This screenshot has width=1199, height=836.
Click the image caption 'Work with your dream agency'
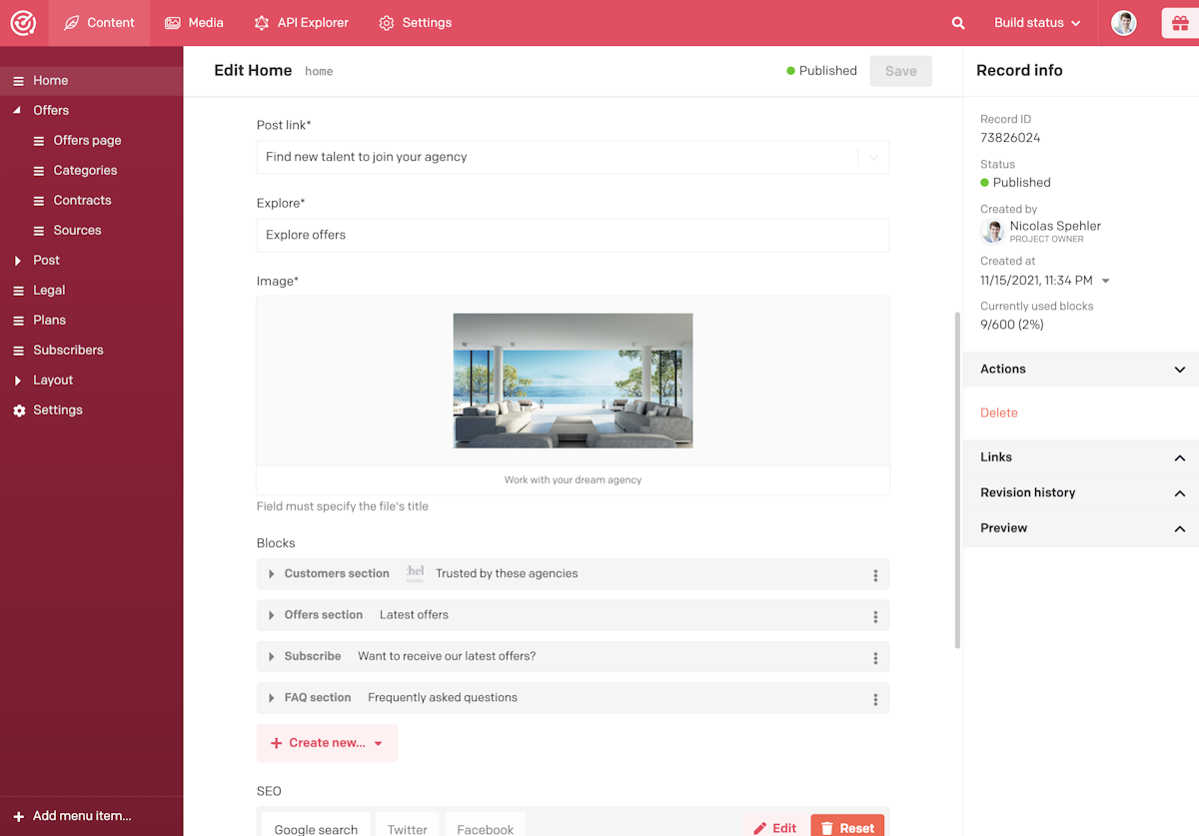(x=574, y=480)
